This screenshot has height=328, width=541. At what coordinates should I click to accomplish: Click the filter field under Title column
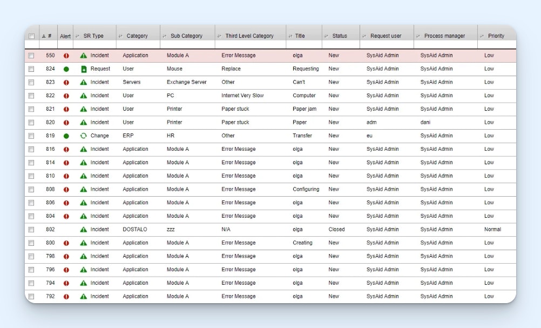point(304,45)
